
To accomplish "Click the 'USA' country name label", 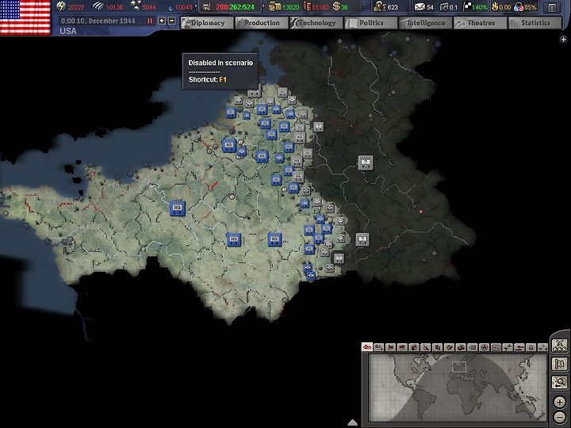I will 68,31.
